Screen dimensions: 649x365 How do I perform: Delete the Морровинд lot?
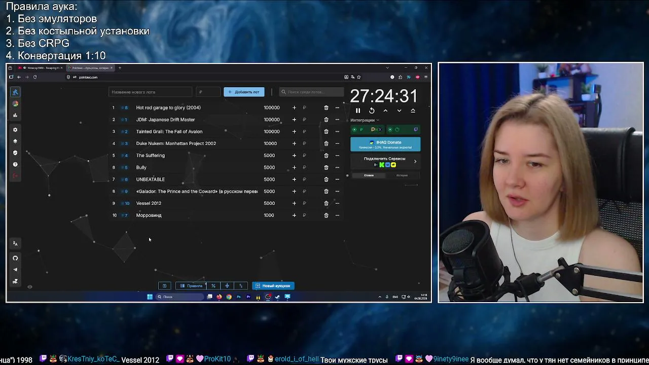326,215
